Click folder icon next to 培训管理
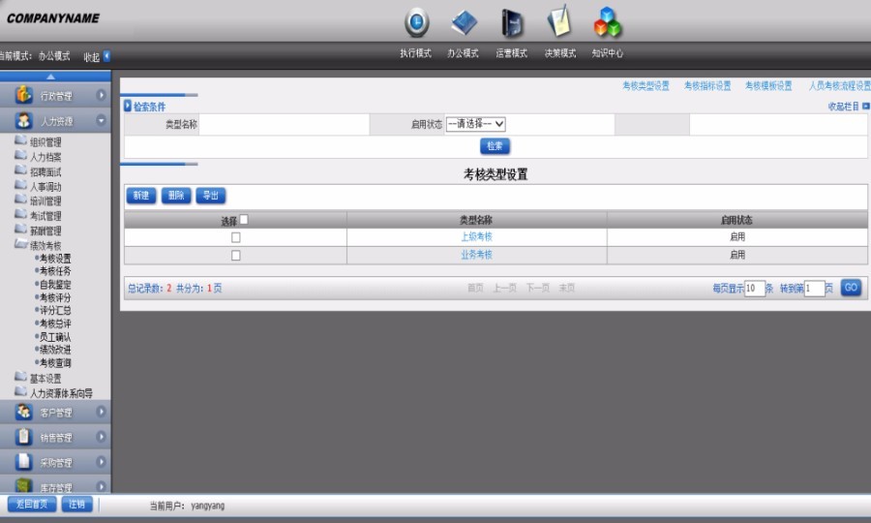The image size is (871, 523). click(20, 199)
